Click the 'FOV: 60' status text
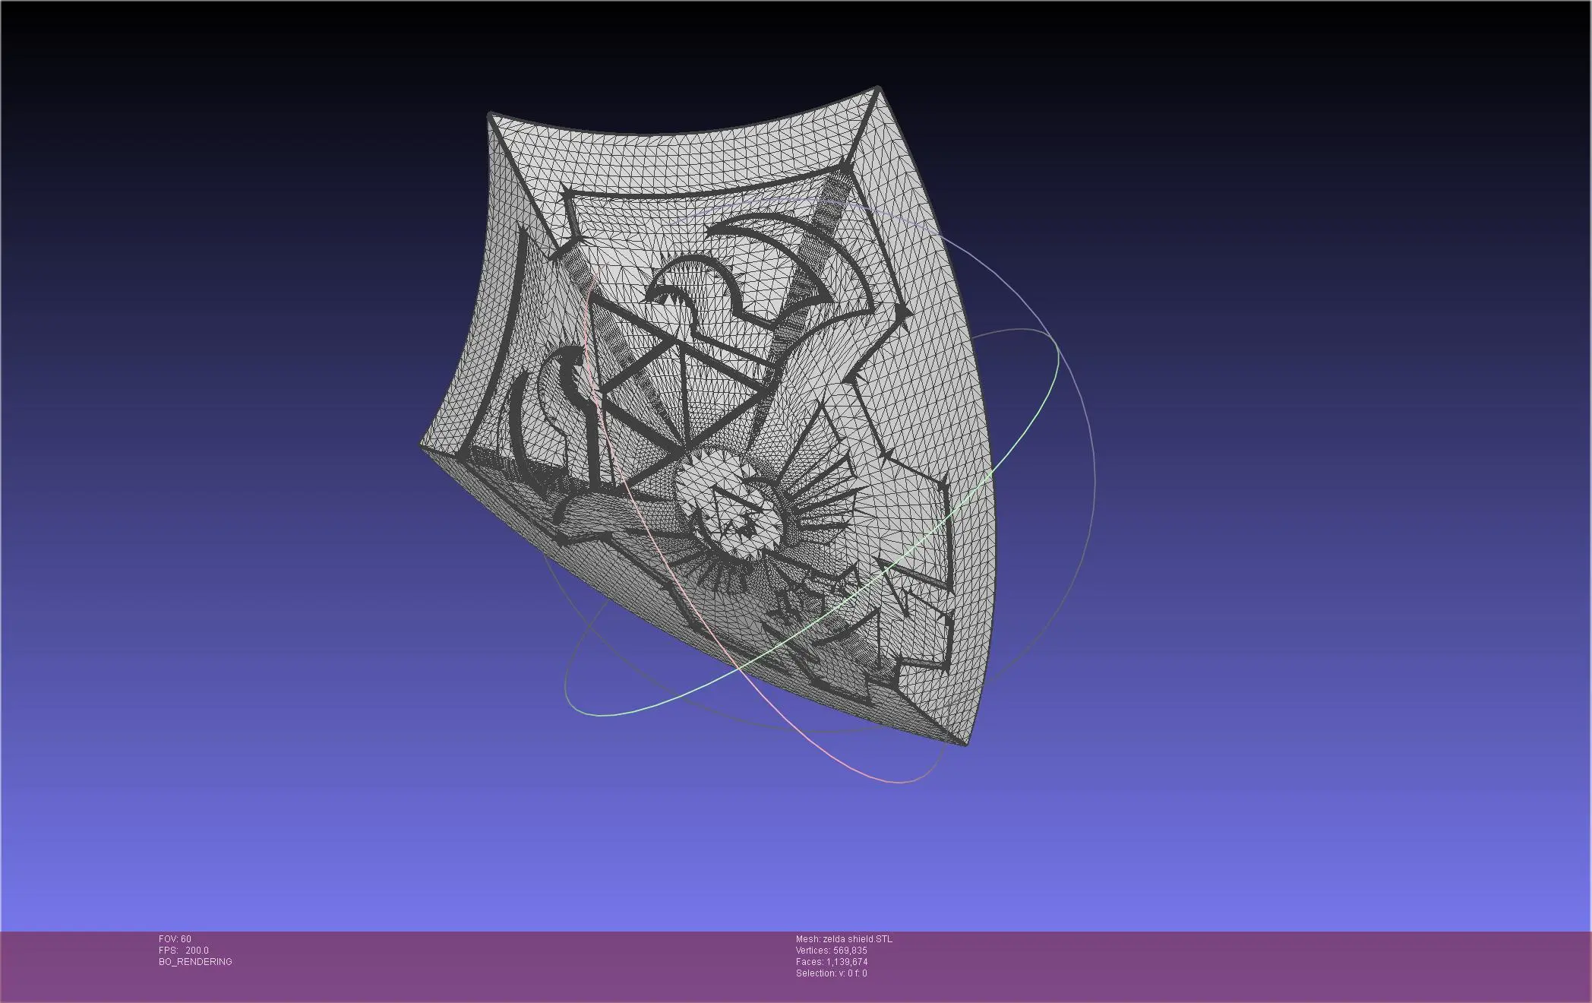The image size is (1592, 1003). point(175,939)
